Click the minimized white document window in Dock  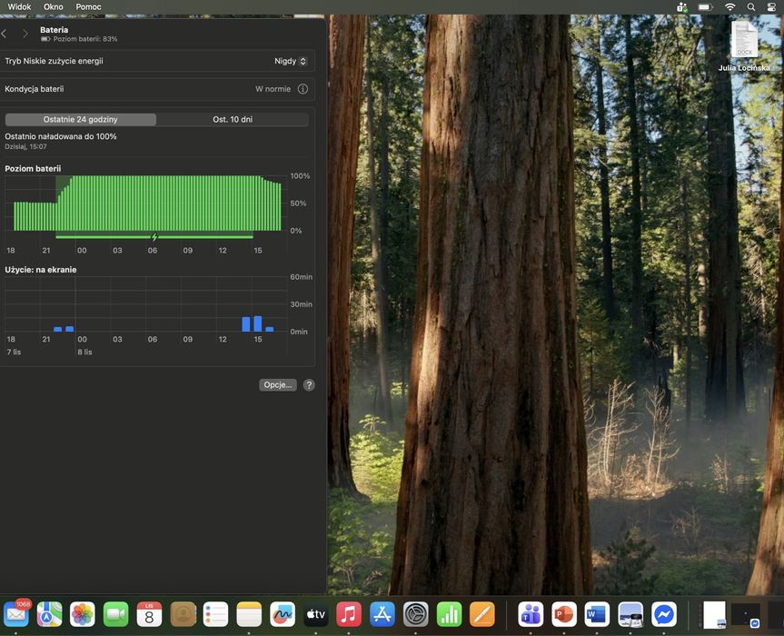coord(714,614)
